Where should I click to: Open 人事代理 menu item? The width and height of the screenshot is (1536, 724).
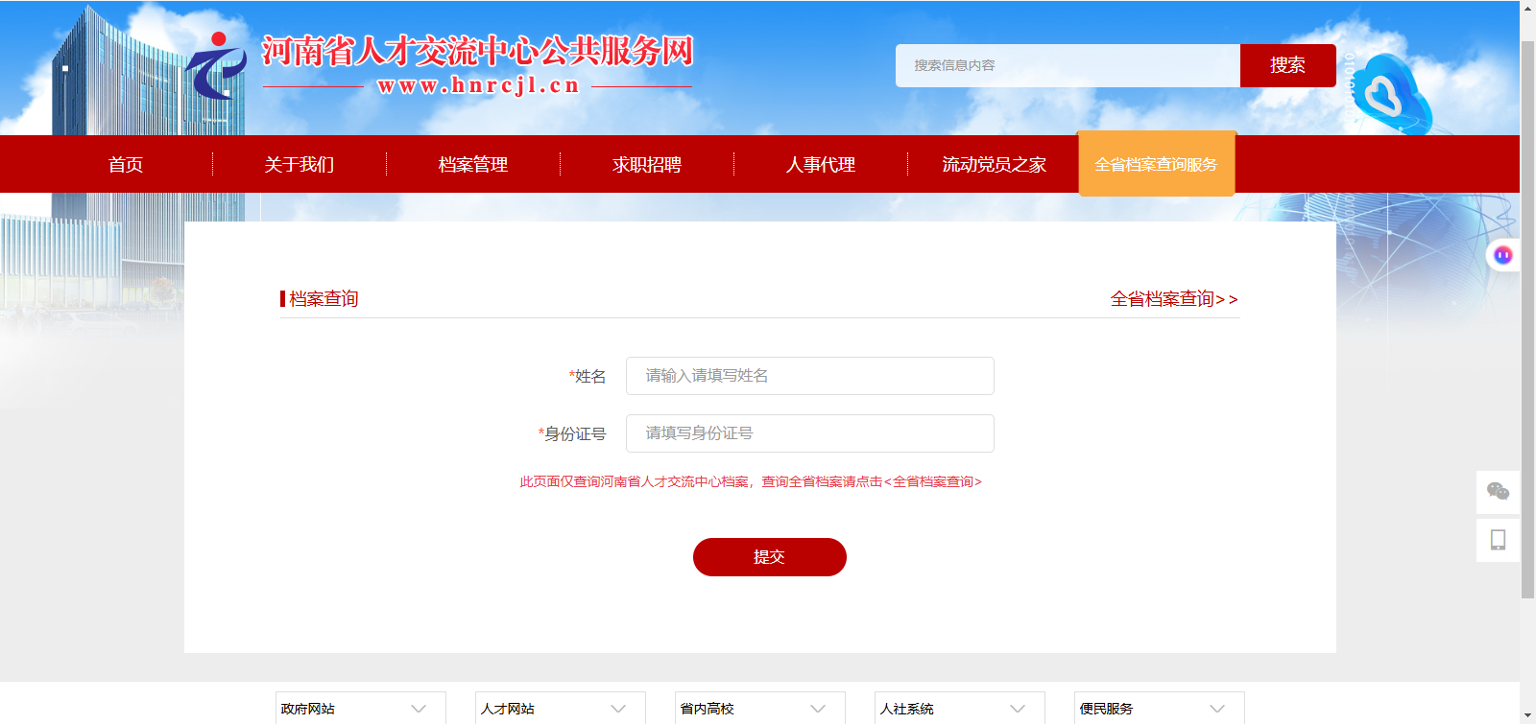(821, 164)
